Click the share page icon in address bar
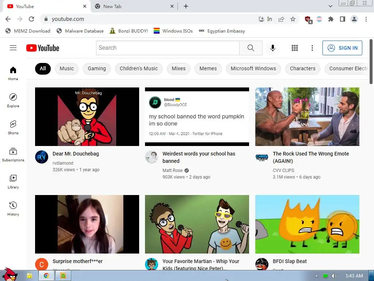 (281, 19)
